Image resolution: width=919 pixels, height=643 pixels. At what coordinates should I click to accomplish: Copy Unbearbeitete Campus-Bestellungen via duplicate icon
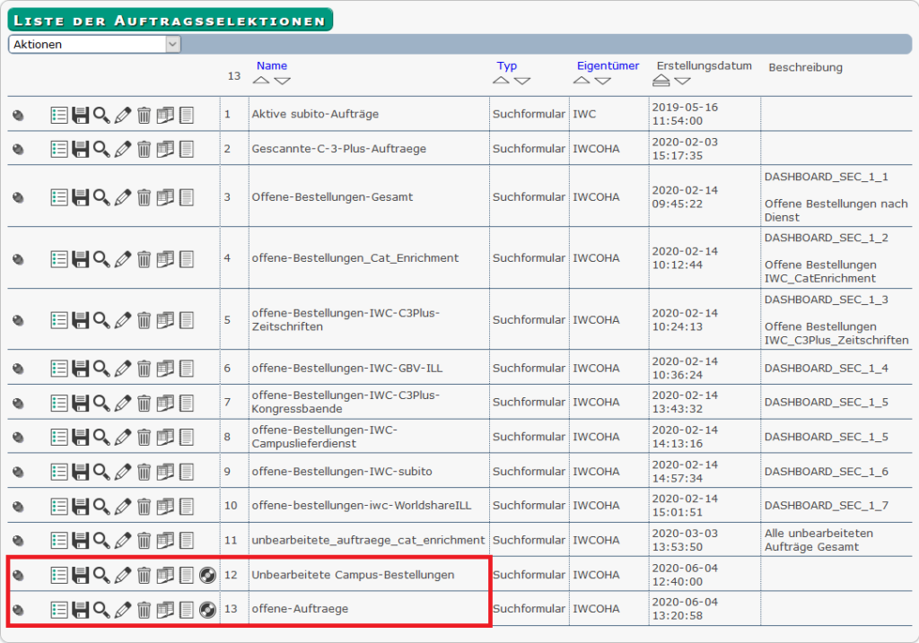click(165, 576)
